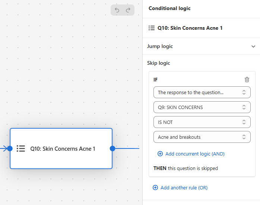Click the Skip logic heading
Viewport: 260px width, 205px height.
159,63
